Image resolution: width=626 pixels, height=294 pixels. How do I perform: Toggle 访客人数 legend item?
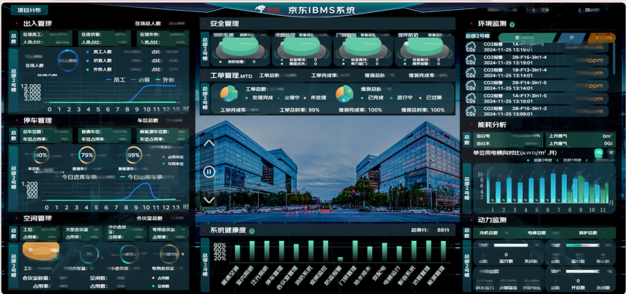(99, 61)
